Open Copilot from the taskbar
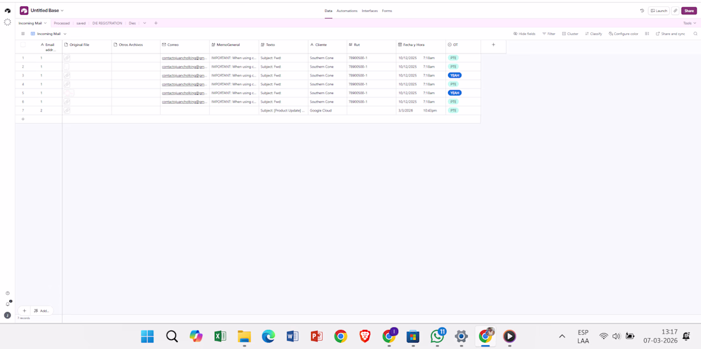This screenshot has width=701, height=349. click(x=196, y=336)
